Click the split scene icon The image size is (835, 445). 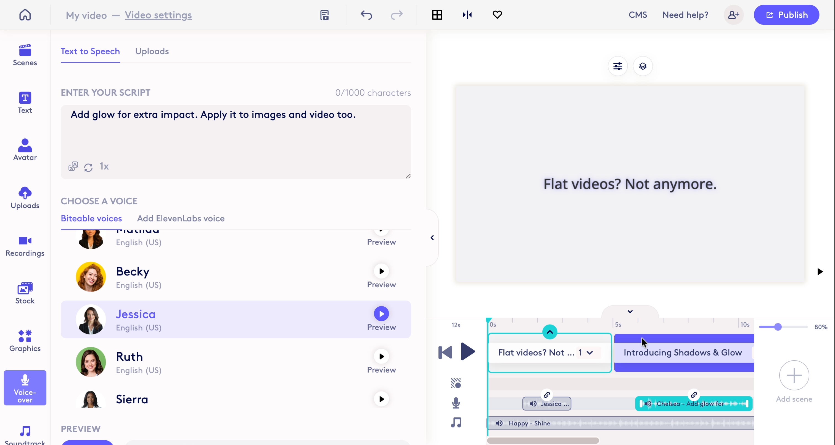[467, 15]
